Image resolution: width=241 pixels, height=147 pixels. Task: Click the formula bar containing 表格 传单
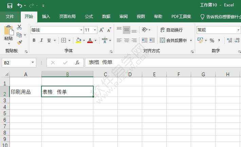(x=163, y=62)
